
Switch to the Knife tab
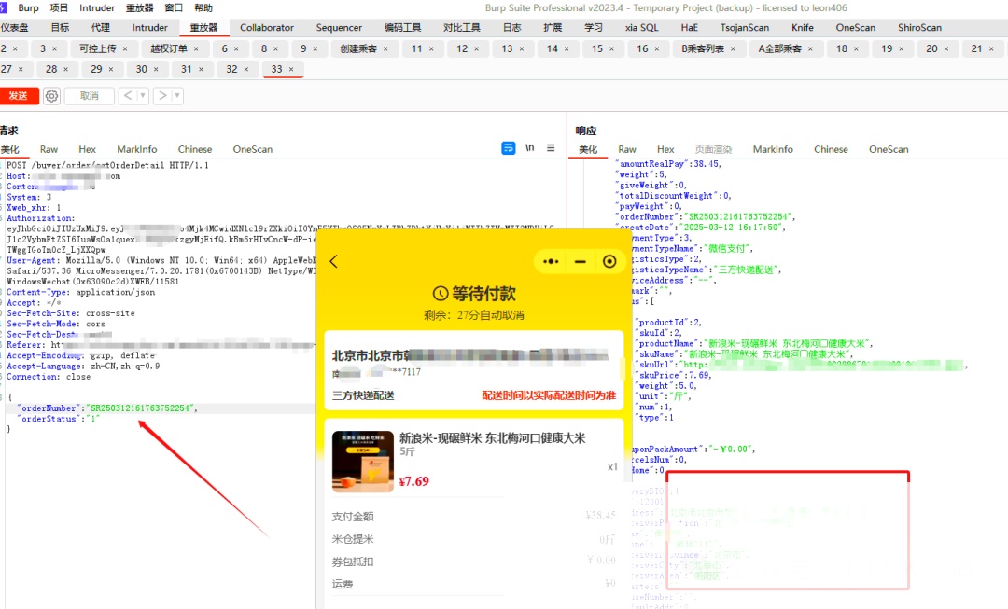pyautogui.click(x=803, y=28)
